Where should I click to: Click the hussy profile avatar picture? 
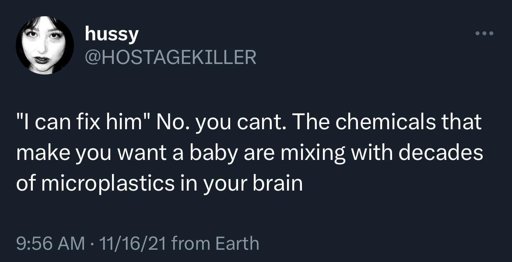pyautogui.click(x=45, y=46)
